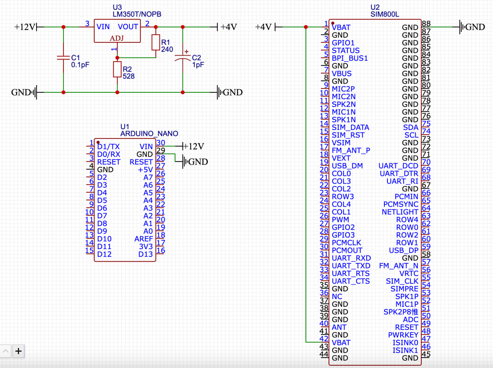Viewport: 493px width, 368px height.
Task: Click the ARDUINO_NANO part name
Action: pyautogui.click(x=149, y=134)
